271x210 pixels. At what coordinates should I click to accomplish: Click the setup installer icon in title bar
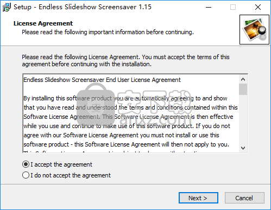pyautogui.click(x=7, y=7)
